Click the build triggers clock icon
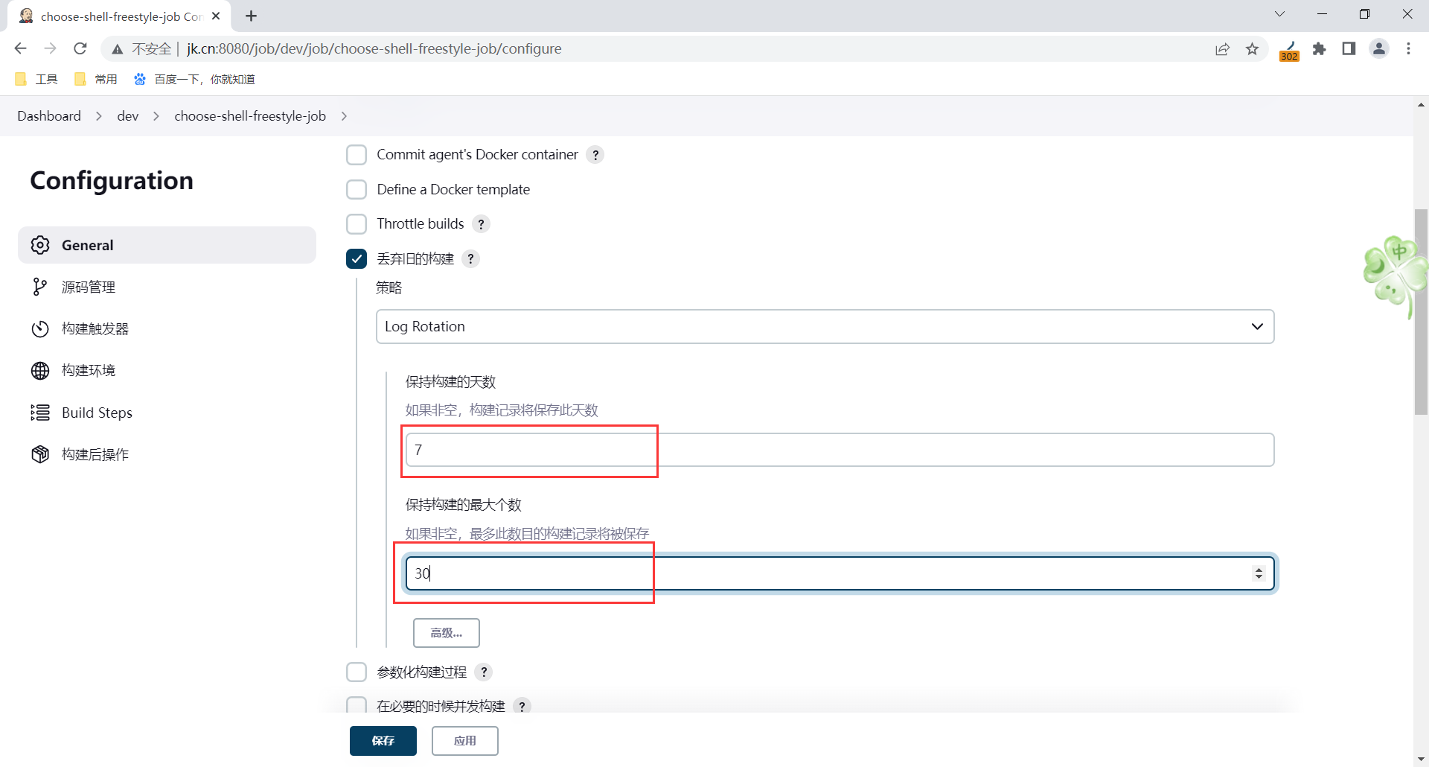 [x=40, y=328]
